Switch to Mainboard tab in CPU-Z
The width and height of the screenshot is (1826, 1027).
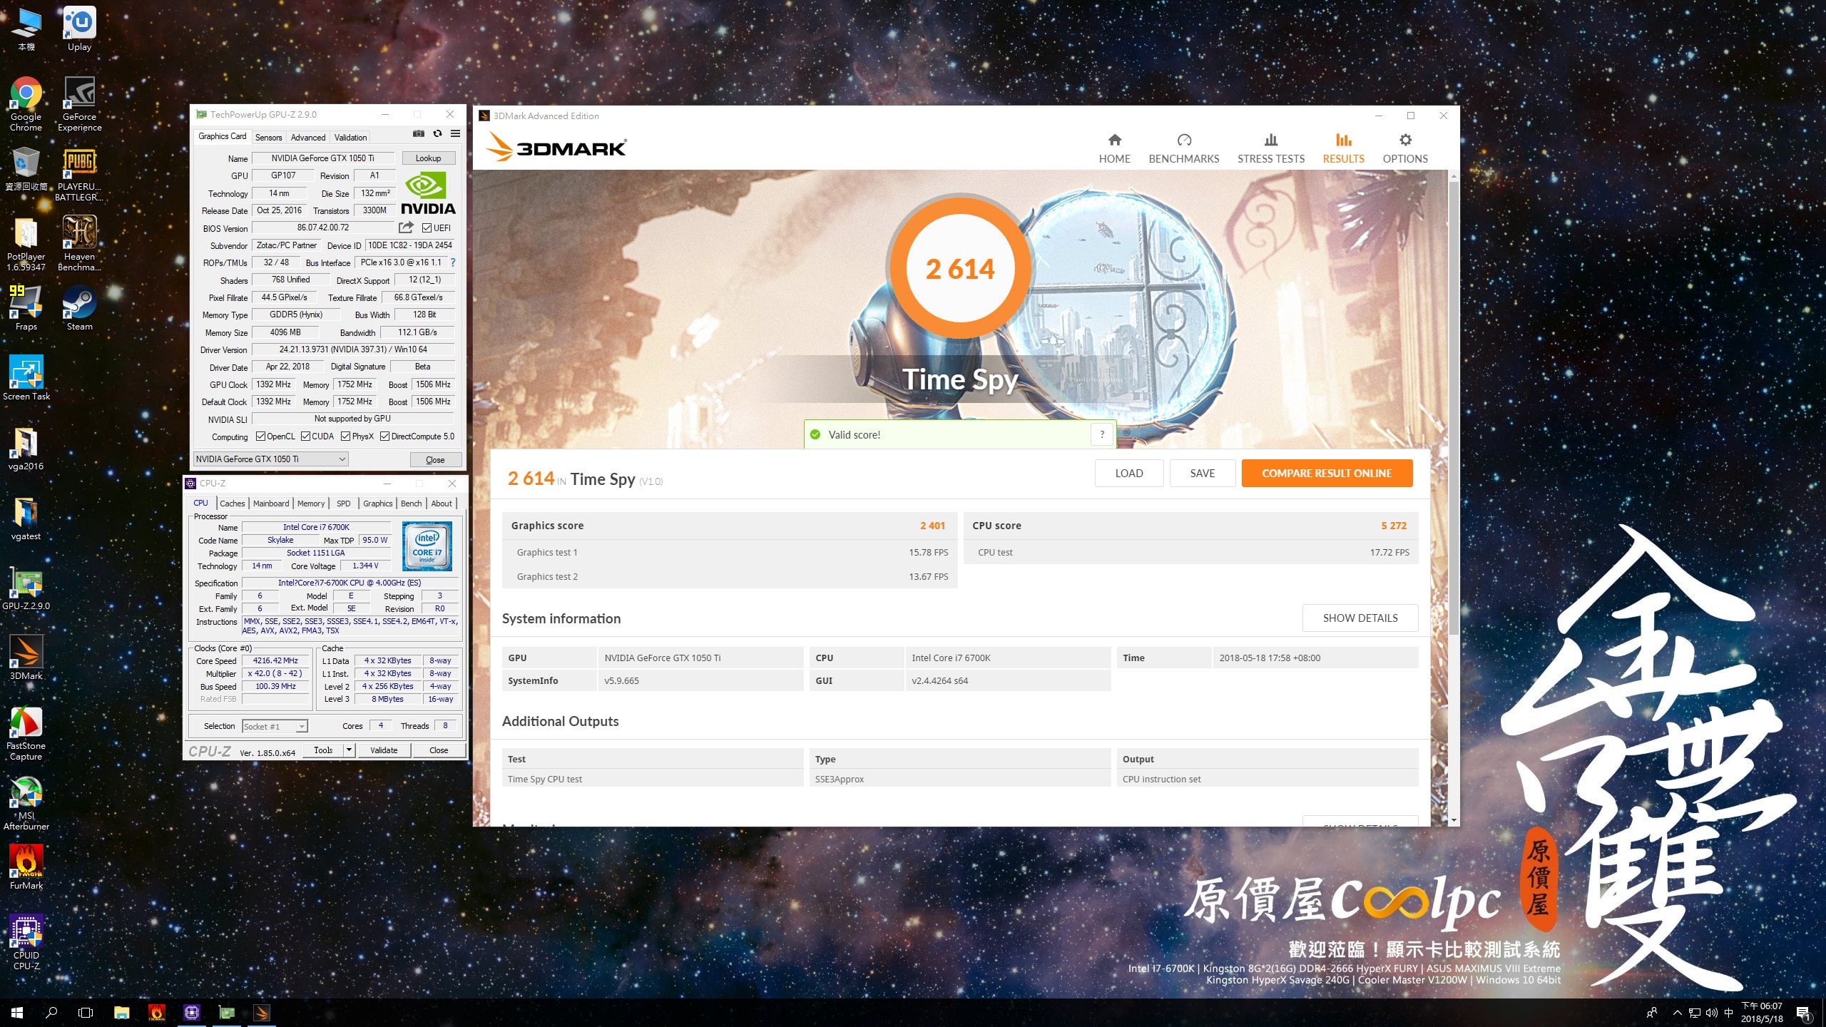pos(271,504)
